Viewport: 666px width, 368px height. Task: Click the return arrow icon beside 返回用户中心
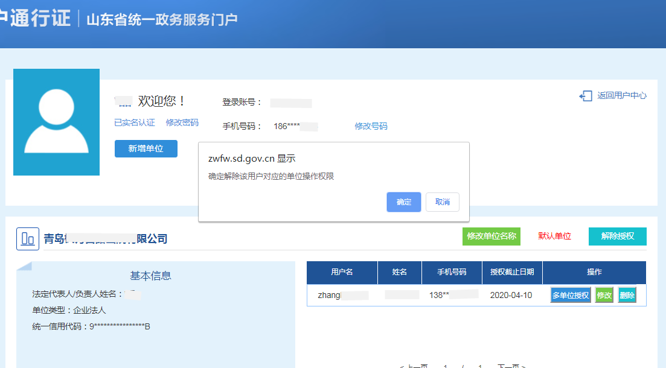pos(585,96)
